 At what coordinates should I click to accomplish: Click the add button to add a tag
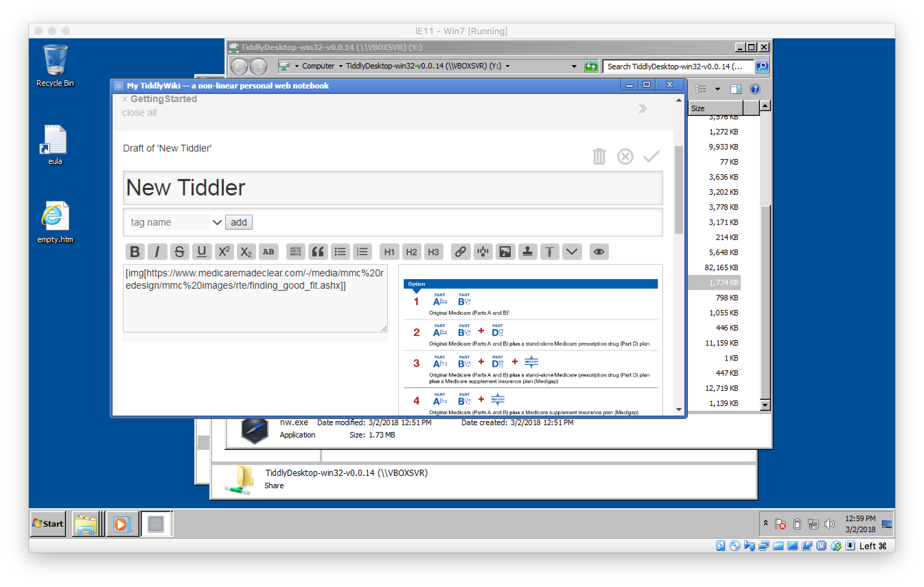pos(239,222)
